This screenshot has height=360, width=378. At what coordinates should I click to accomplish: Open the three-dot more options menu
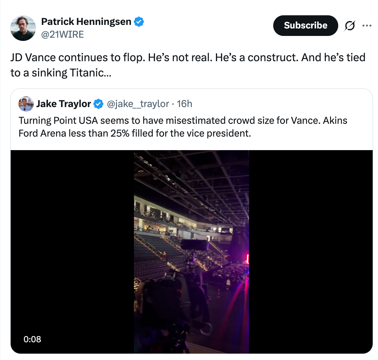(x=366, y=26)
